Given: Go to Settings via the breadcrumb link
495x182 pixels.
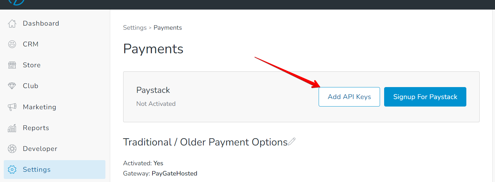Looking at the screenshot, I should 135,28.
